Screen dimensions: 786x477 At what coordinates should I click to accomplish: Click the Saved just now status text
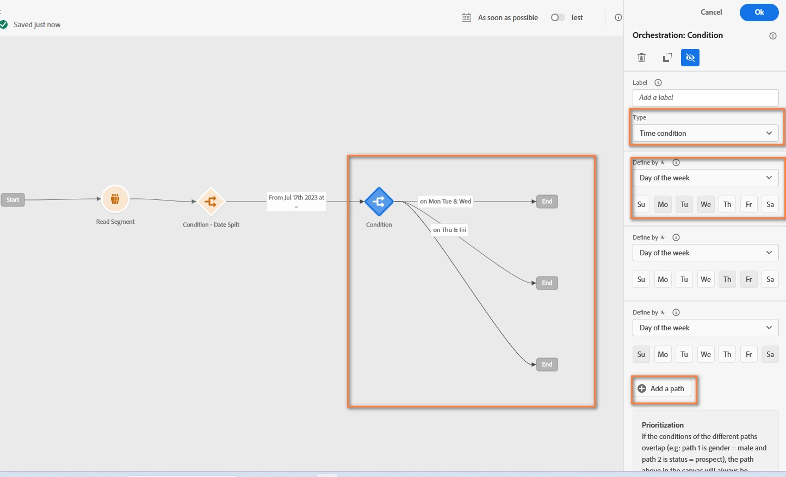[37, 24]
